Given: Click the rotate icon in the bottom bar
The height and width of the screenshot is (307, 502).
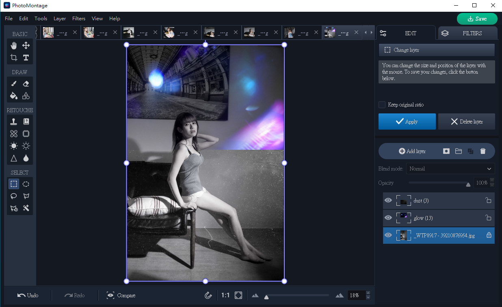Looking at the screenshot, I should point(208,295).
